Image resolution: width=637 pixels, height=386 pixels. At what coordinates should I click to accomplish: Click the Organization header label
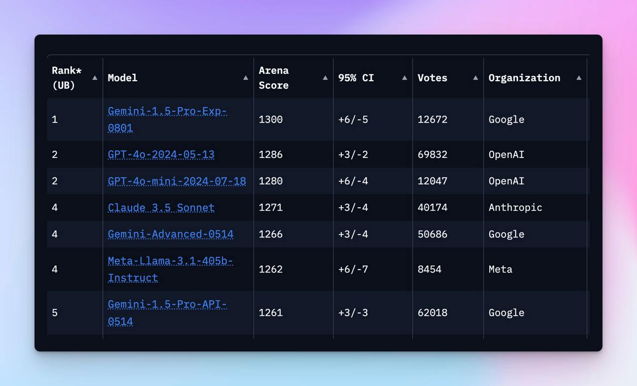point(525,78)
